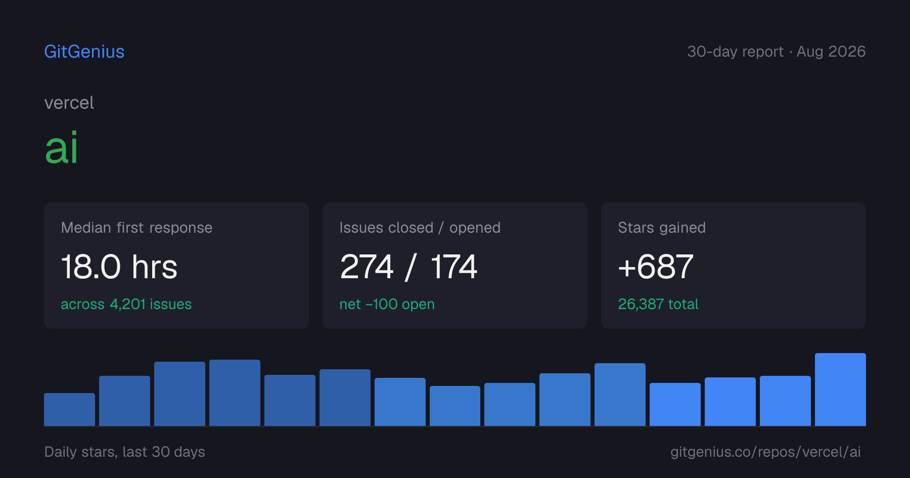Viewport: 910px width, 478px height.
Task: Click the "Daily stars, last 30 days" caption
Action: click(125, 452)
